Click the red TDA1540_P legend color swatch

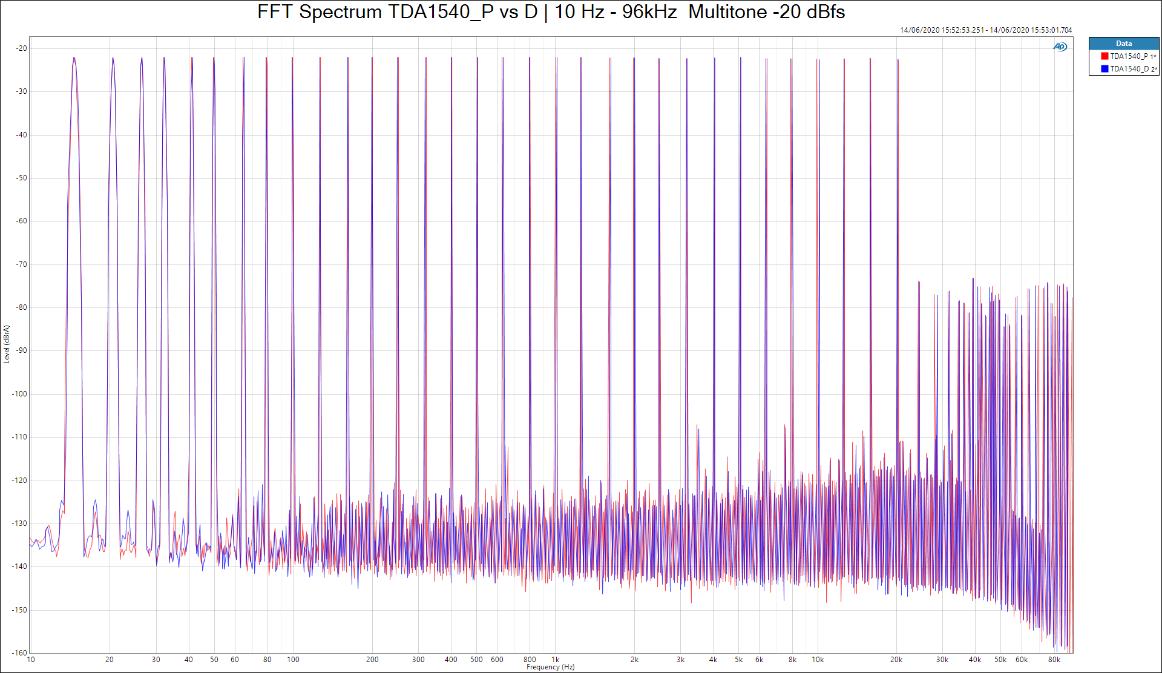tap(1105, 56)
